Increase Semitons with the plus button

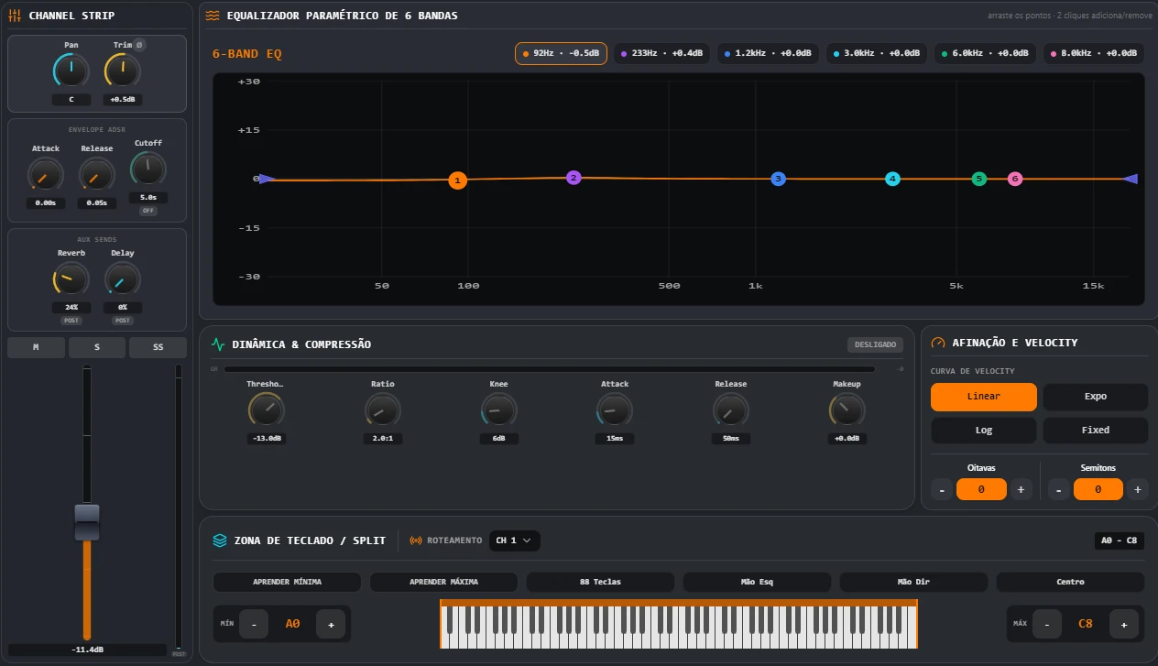point(1138,489)
